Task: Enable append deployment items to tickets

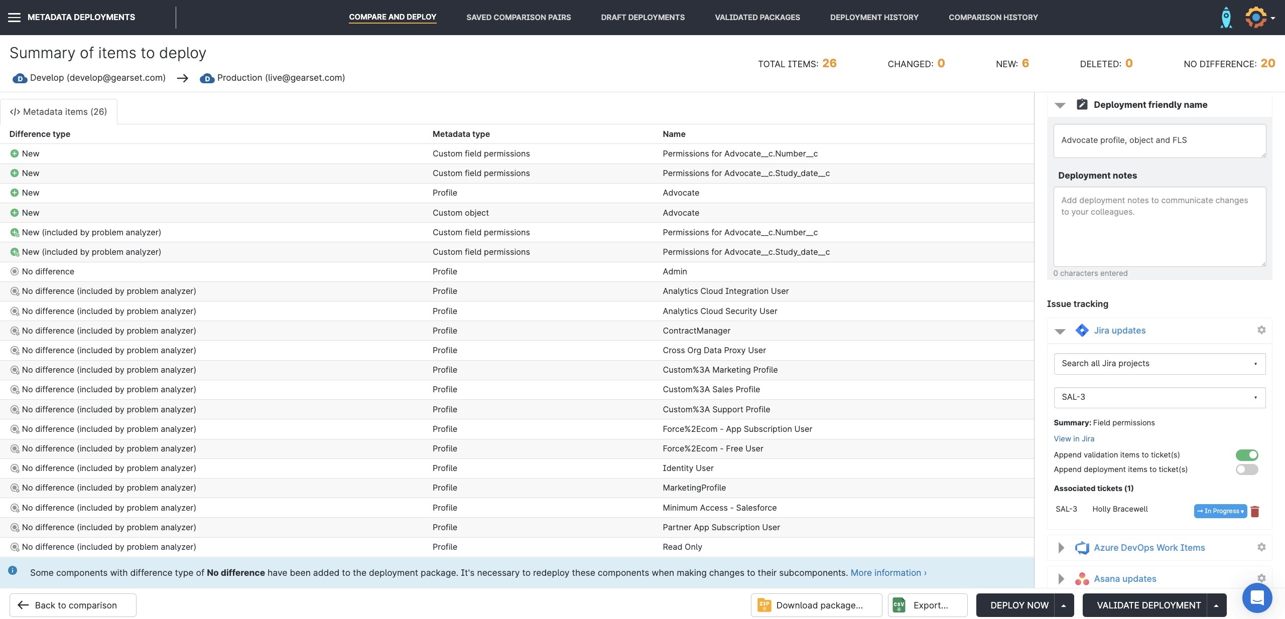Action: pos(1247,470)
